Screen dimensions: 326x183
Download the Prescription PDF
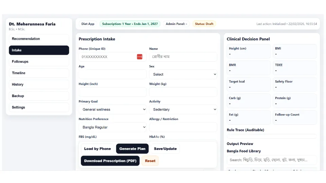pyautogui.click(x=110, y=161)
